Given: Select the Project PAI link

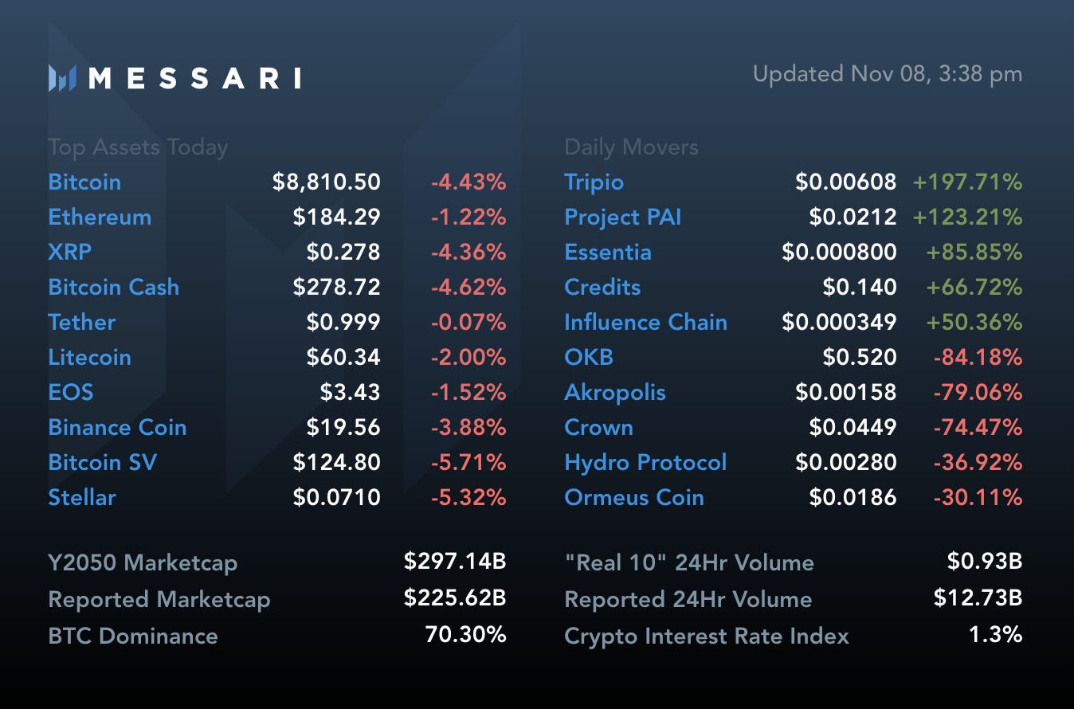Looking at the screenshot, I should click(622, 217).
